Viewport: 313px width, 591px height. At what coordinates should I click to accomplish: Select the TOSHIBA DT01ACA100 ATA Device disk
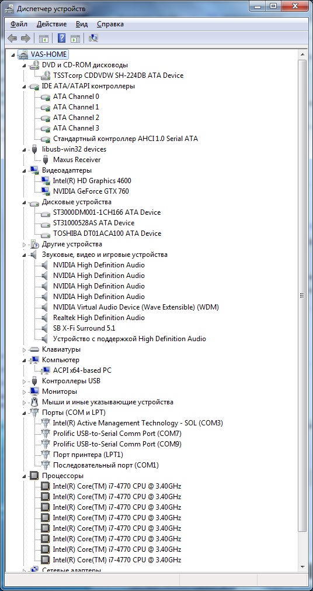[107, 233]
